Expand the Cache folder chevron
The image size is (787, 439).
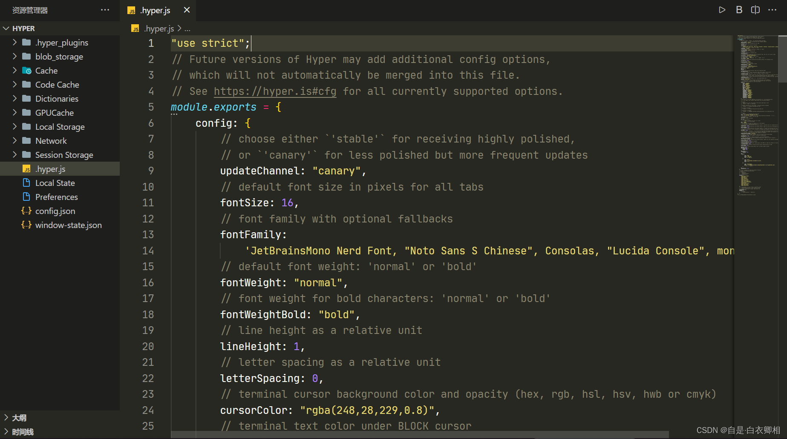pyautogui.click(x=15, y=70)
